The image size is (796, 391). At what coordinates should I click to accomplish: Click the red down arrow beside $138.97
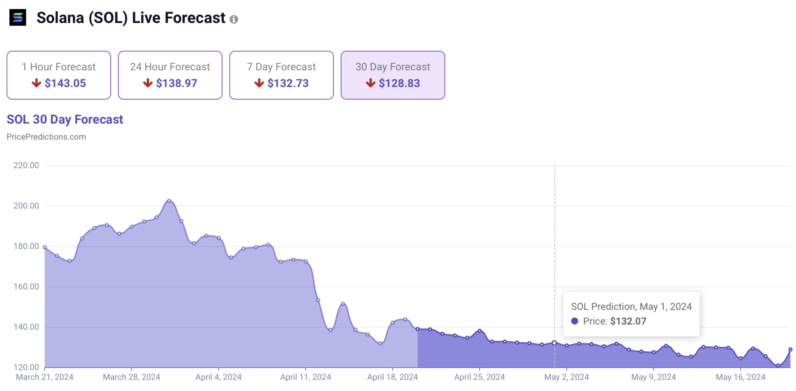(148, 83)
